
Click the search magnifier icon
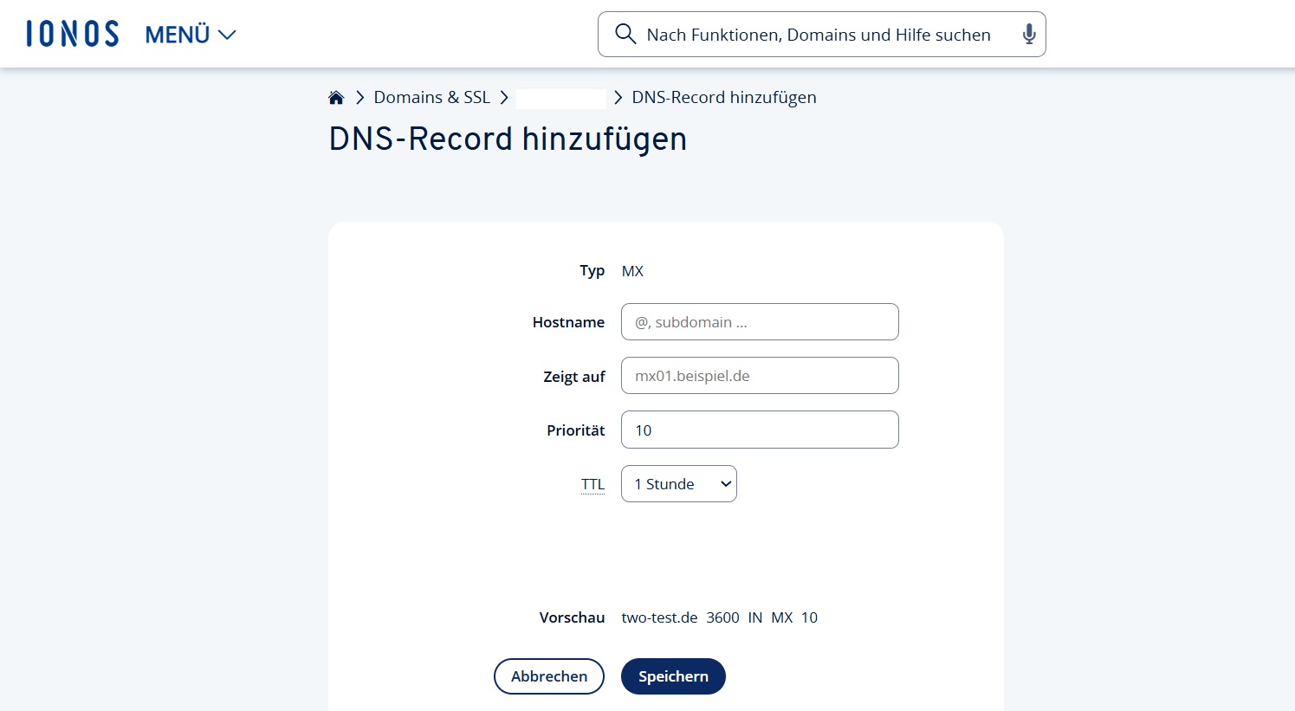(x=625, y=34)
